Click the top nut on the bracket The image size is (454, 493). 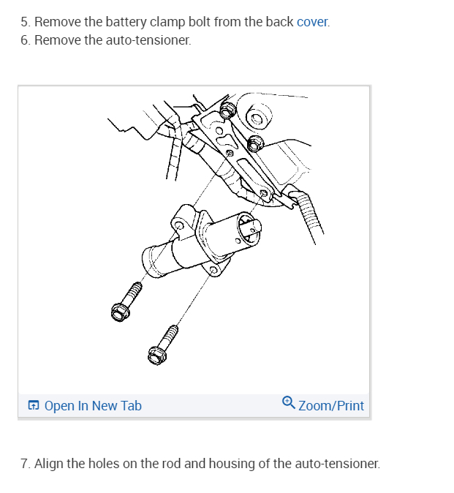227,110
